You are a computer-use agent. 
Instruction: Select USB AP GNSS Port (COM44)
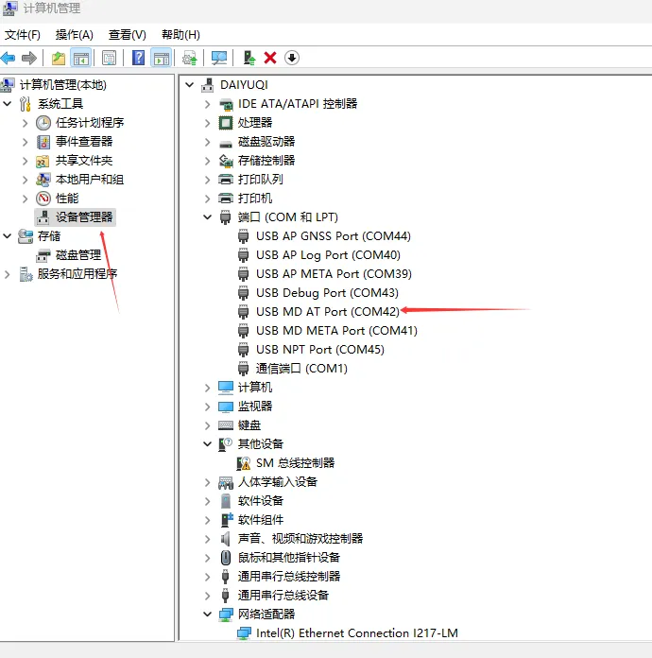pyautogui.click(x=334, y=235)
